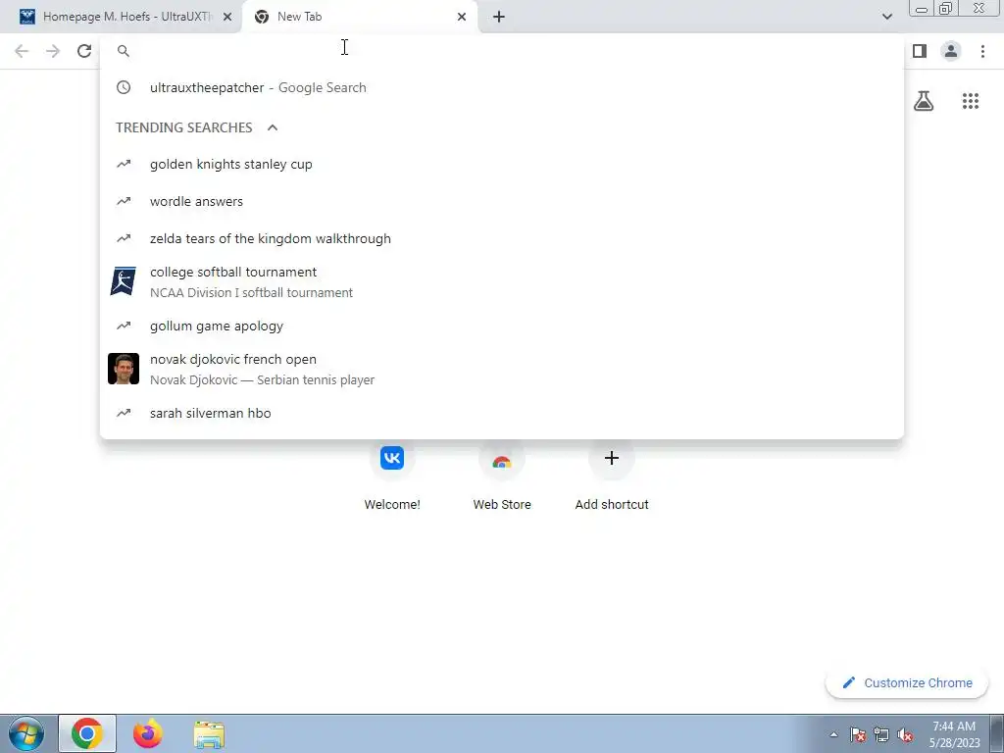
Task: Open the Google apps grid
Action: (x=971, y=101)
